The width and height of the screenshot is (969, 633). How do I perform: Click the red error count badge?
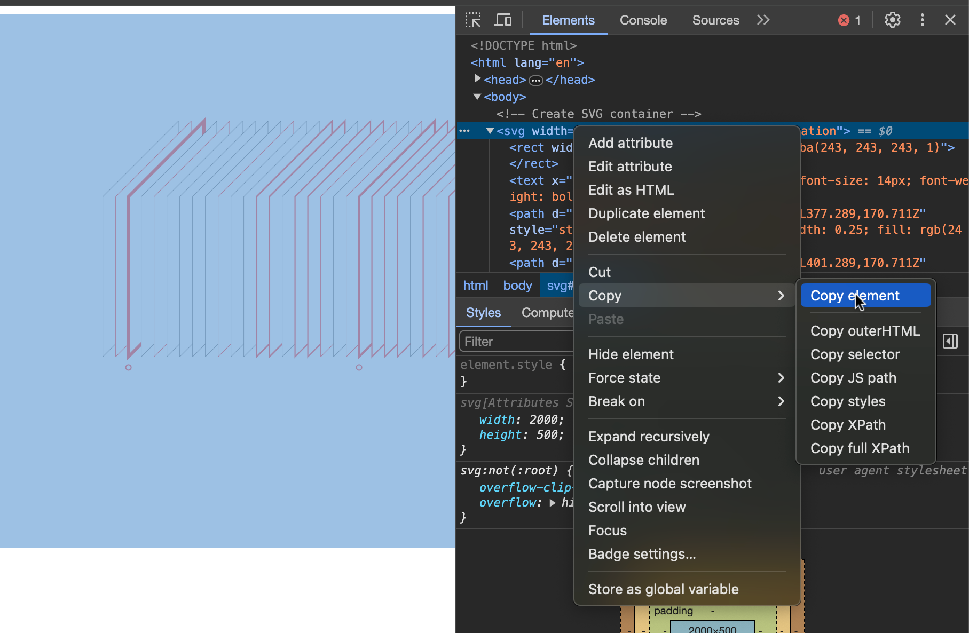point(849,20)
